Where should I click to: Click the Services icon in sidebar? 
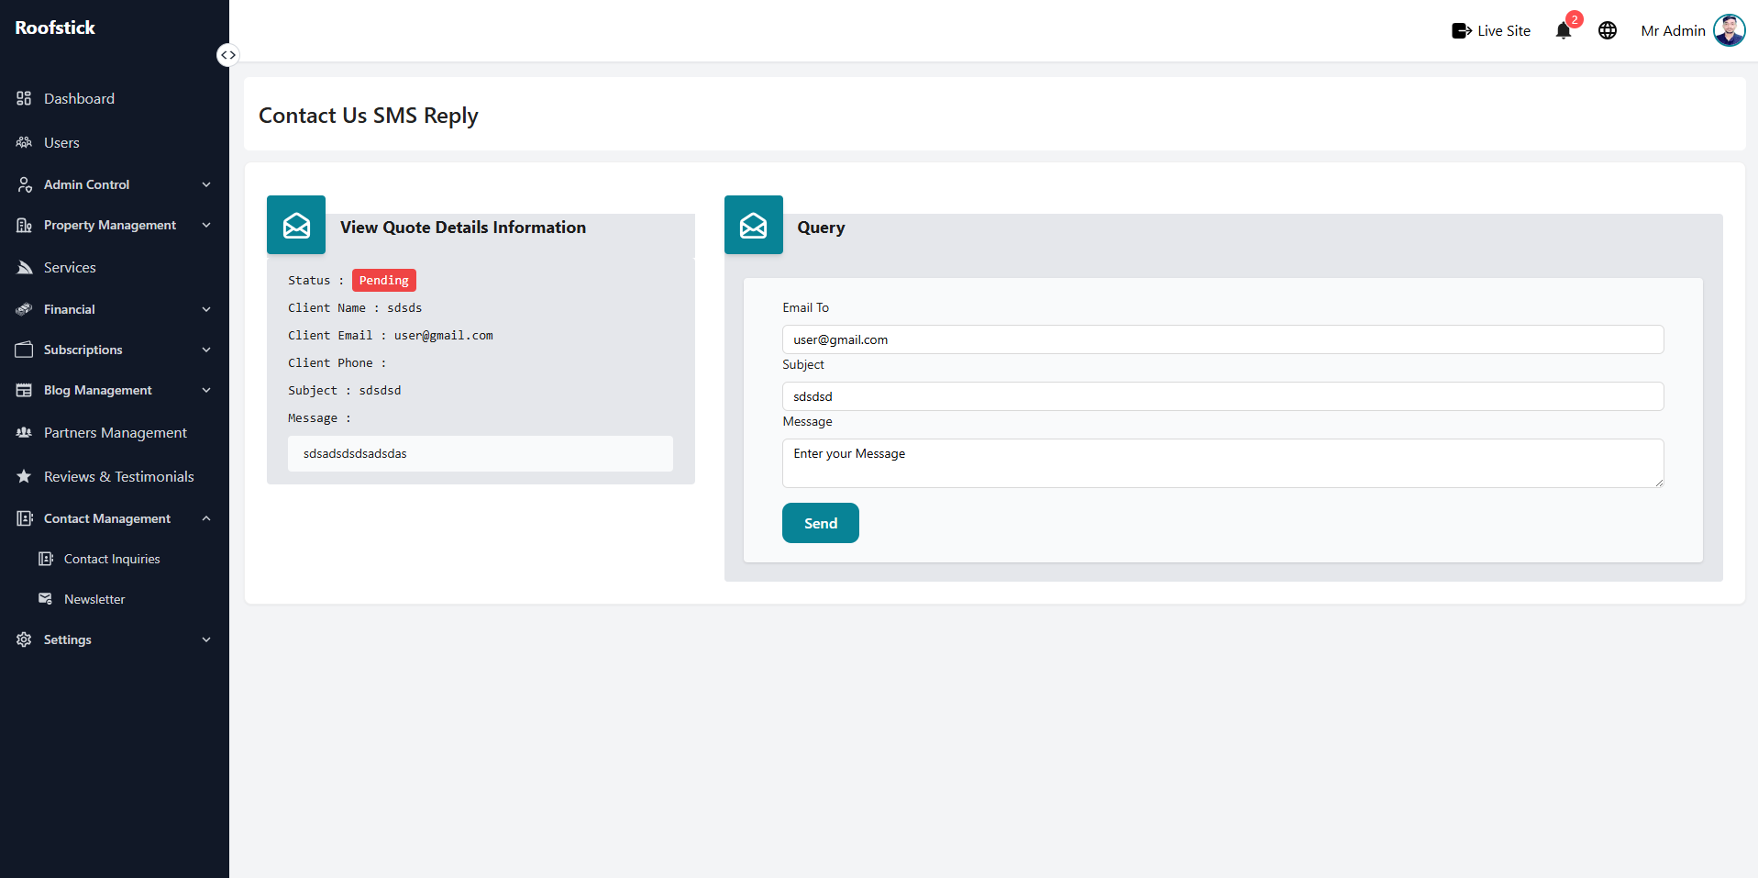(x=24, y=267)
